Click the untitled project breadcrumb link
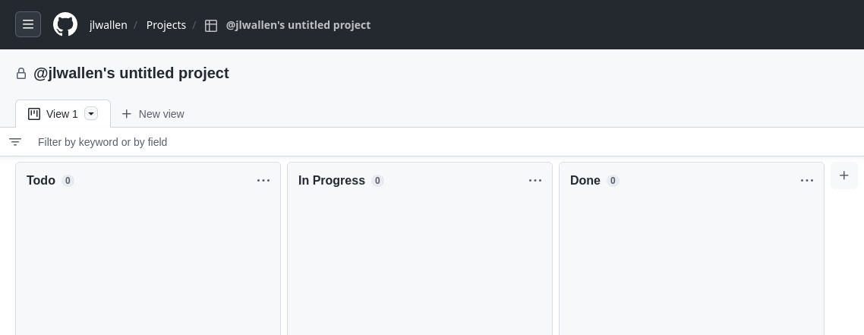The image size is (864, 335). 298,25
